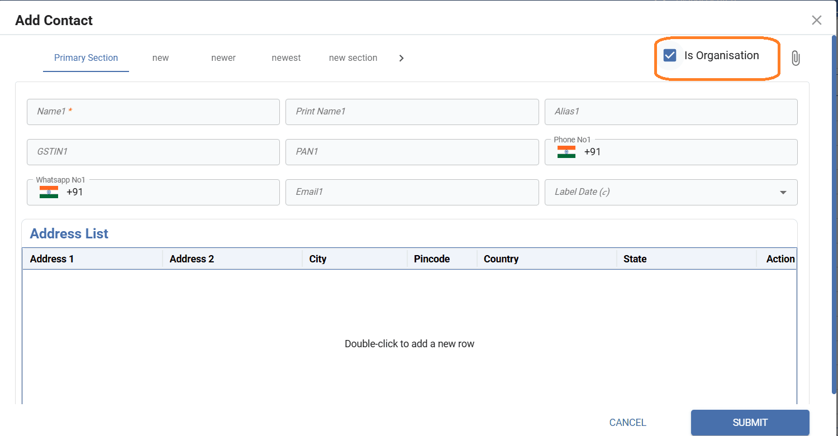Submit the contact form

pos(750,423)
